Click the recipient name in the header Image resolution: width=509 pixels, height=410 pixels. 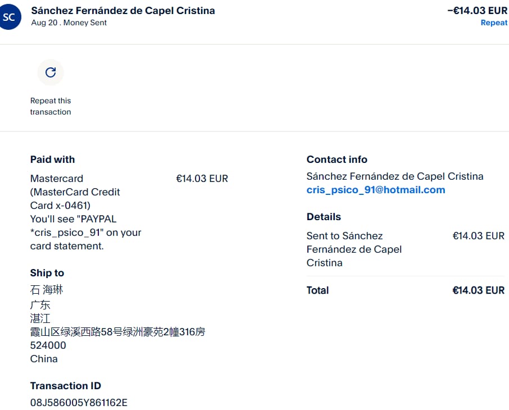[123, 11]
